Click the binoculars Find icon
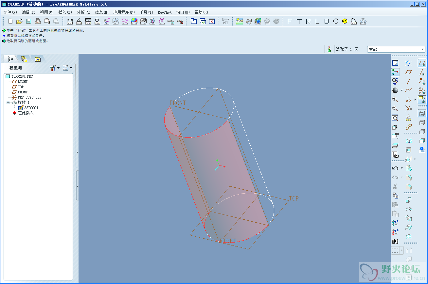 click(x=395, y=241)
